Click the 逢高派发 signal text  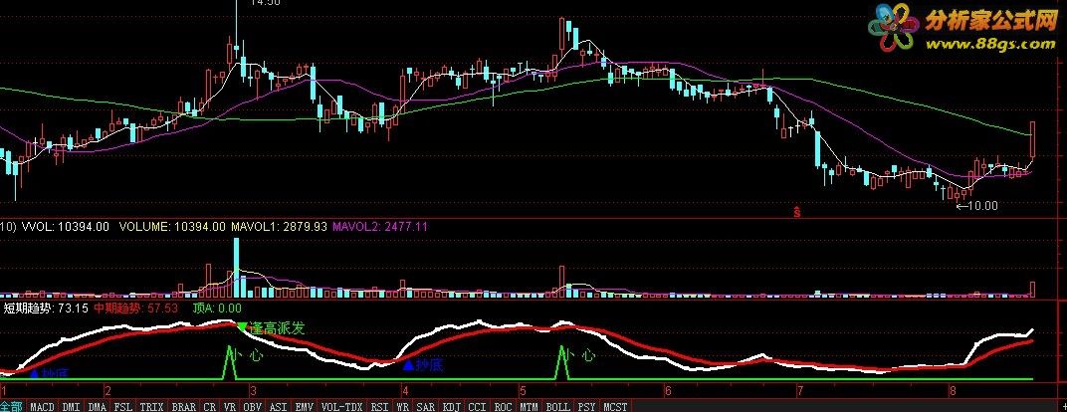(277, 328)
